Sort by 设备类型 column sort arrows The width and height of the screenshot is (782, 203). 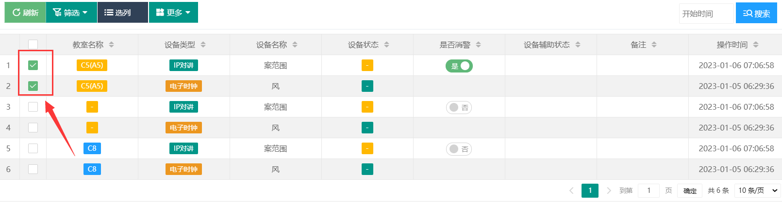click(203, 44)
